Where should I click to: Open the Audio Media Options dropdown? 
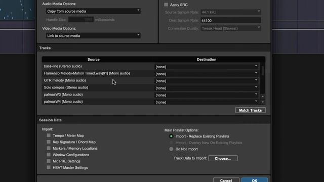(x=93, y=11)
